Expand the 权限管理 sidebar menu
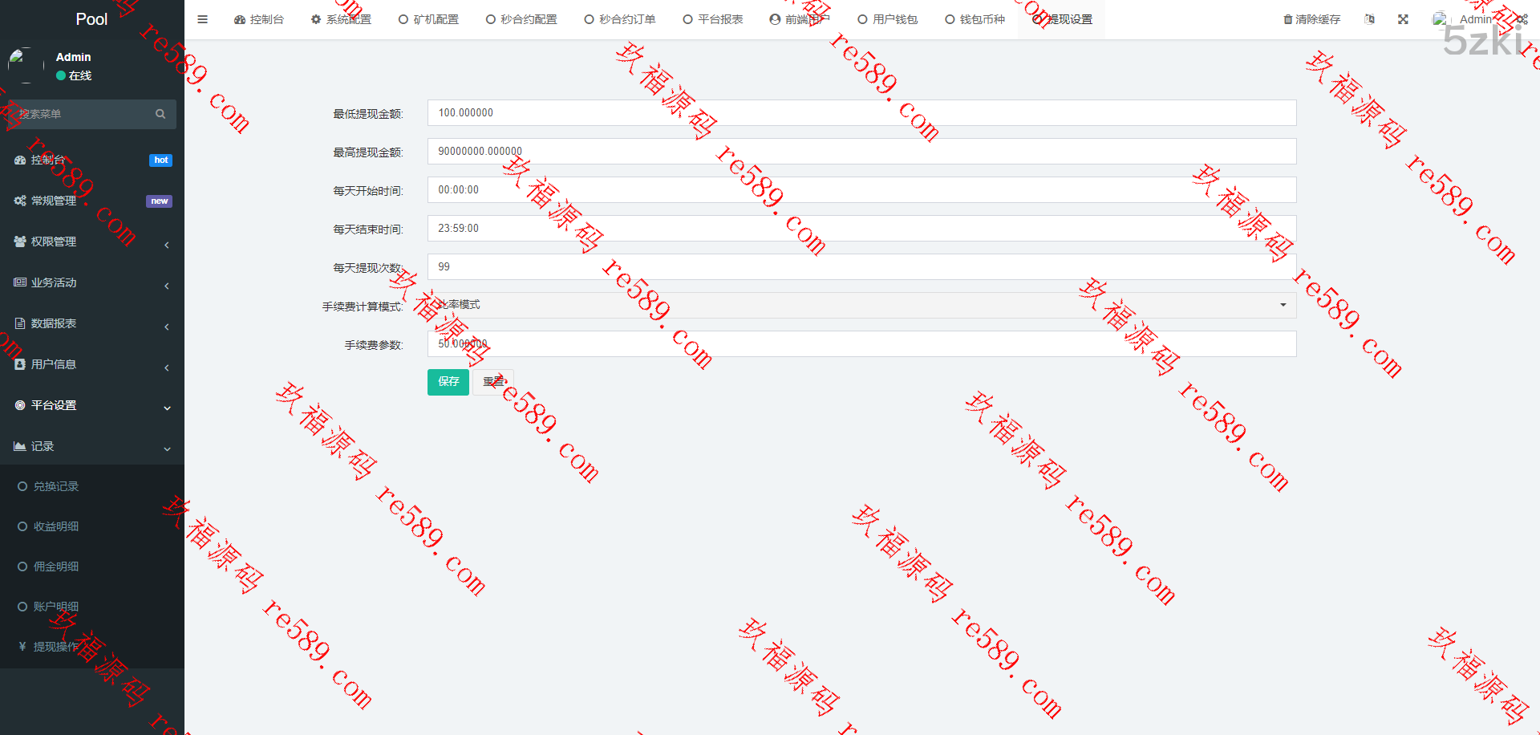The width and height of the screenshot is (1540, 735). [91, 242]
